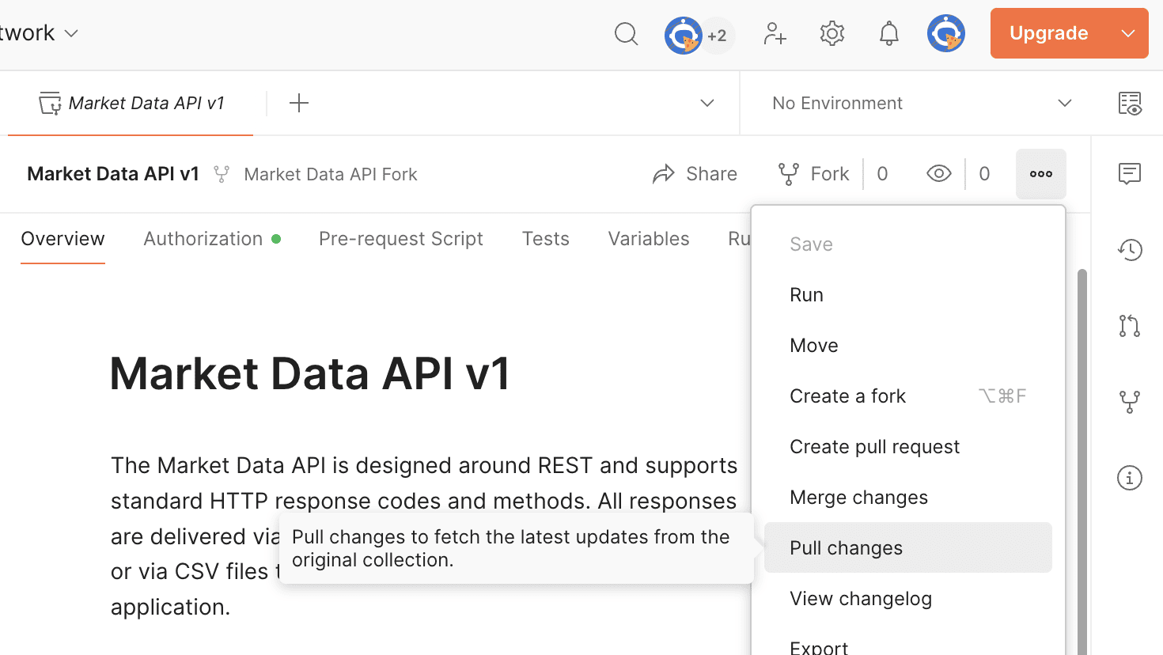Open the notifications bell

(888, 33)
